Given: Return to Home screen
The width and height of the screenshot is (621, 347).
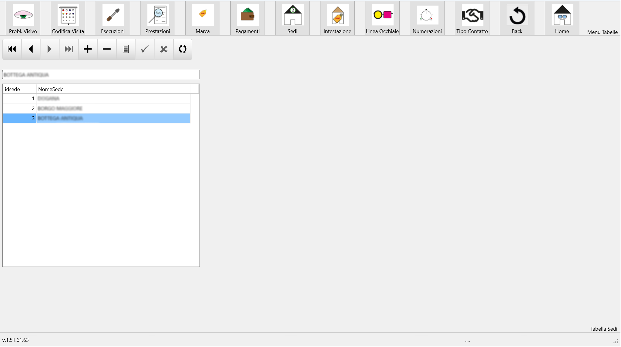Looking at the screenshot, I should [562, 18].
